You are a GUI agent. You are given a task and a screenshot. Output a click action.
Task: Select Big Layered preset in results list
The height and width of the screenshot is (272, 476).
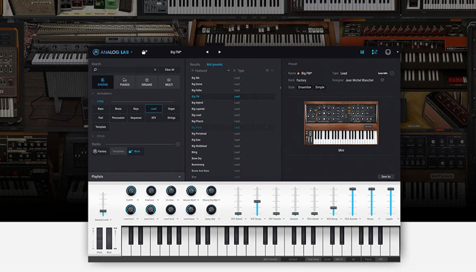[x=199, y=109]
